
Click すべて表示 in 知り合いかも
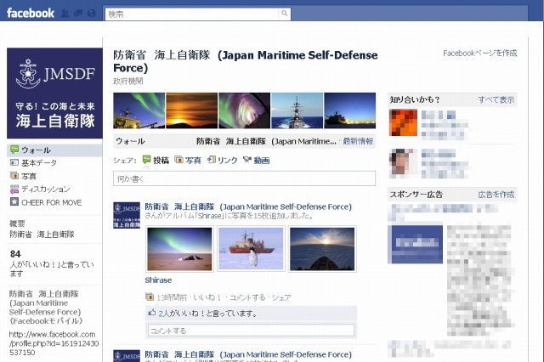coord(496,100)
